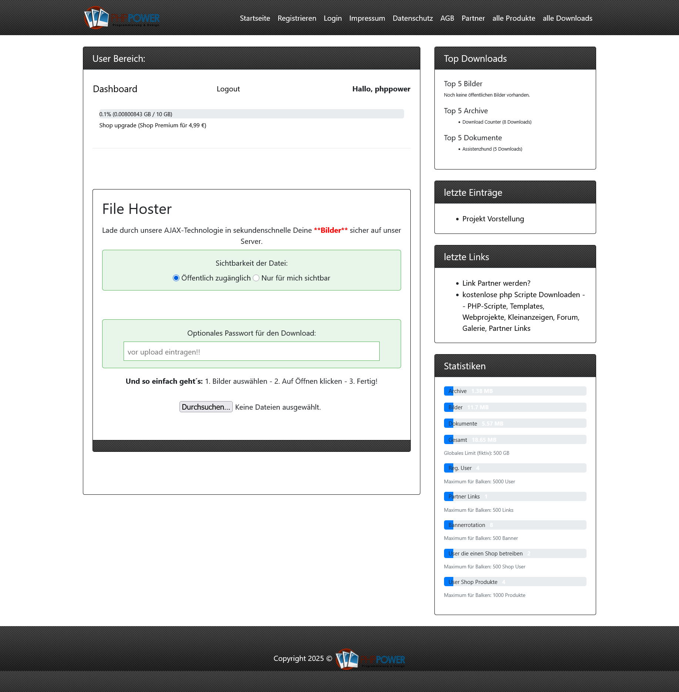
Task: Open 'Link Partner werden?' link
Action: [496, 283]
